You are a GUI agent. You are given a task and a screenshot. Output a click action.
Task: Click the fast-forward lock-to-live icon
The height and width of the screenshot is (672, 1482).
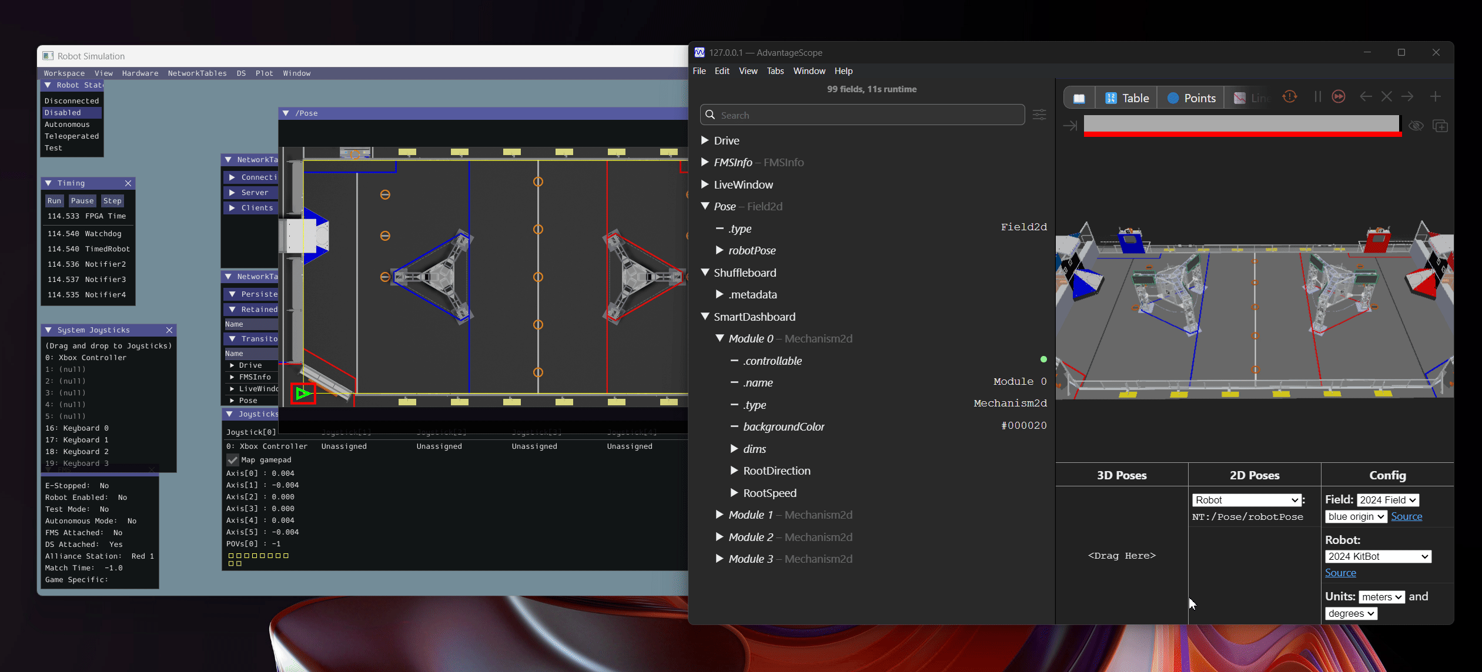1339,96
